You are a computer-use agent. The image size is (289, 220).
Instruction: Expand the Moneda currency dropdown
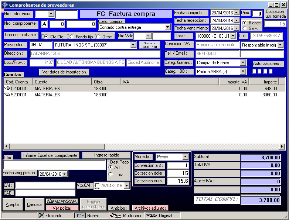point(185,157)
